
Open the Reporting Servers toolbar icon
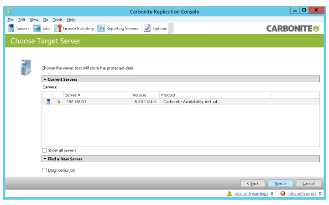tap(101, 28)
